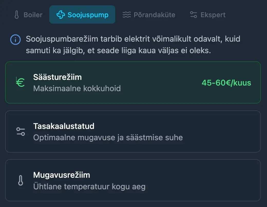Click the 45-60€/kuus price estimate
This screenshot has height=207, width=267.
tap(226, 83)
